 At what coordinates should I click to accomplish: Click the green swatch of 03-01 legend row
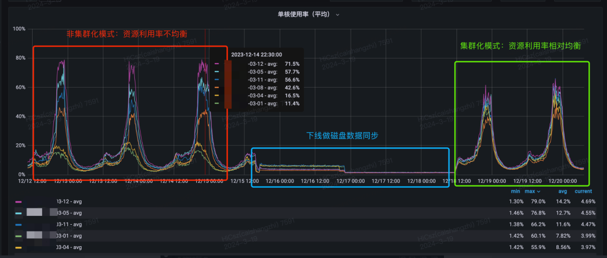(18, 236)
